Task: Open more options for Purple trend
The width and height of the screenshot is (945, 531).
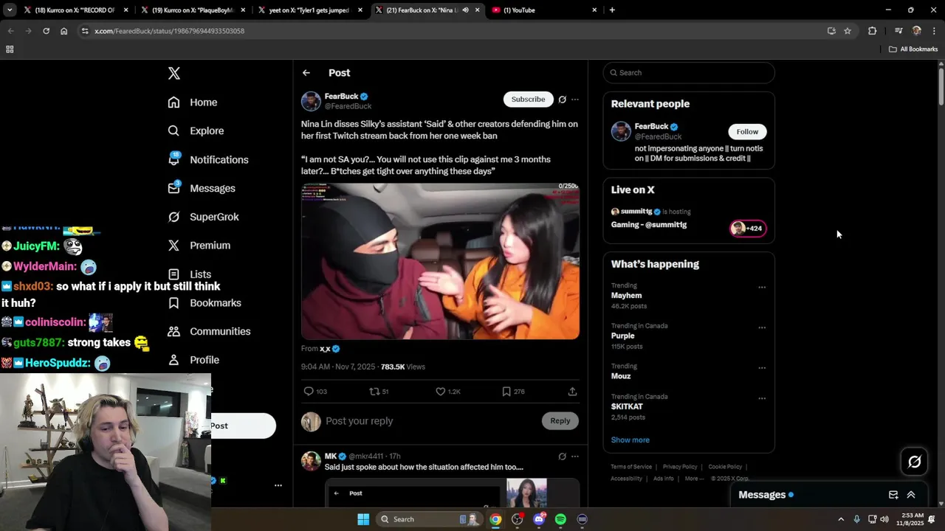Action: (762, 327)
